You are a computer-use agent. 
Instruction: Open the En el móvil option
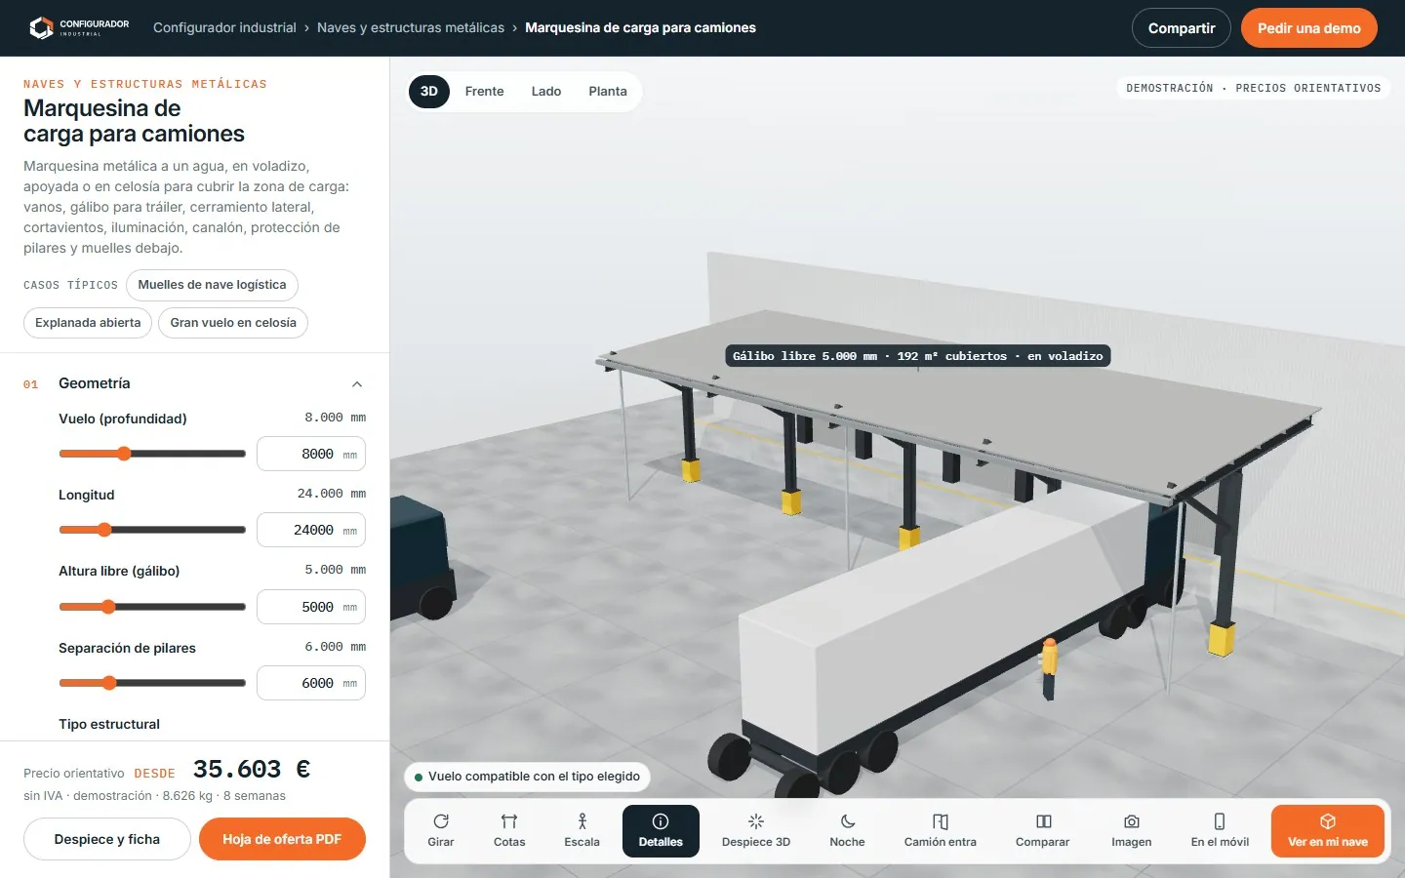tap(1220, 831)
